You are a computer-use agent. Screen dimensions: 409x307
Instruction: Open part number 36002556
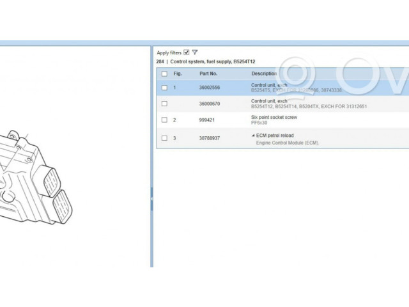click(210, 88)
